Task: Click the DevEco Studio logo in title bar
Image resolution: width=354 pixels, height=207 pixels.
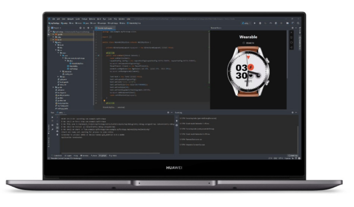Action: 49,19
